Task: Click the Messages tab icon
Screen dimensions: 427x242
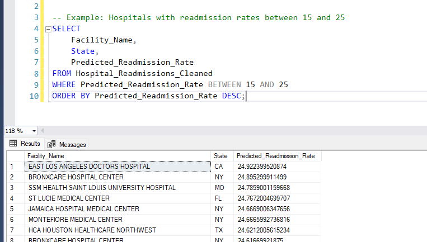Action: click(x=51, y=144)
